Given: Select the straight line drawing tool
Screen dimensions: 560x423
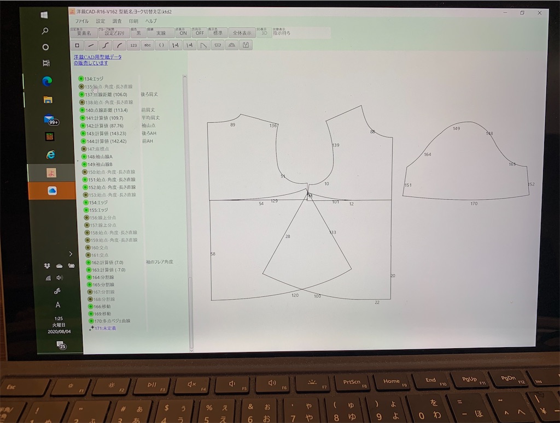Looking at the screenshot, I should click(91, 45).
